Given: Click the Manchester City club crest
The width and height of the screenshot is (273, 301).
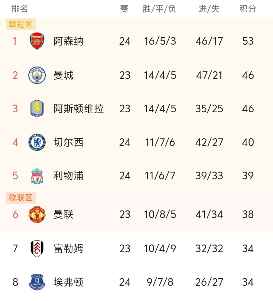Looking at the screenshot, I should [x=37, y=75].
